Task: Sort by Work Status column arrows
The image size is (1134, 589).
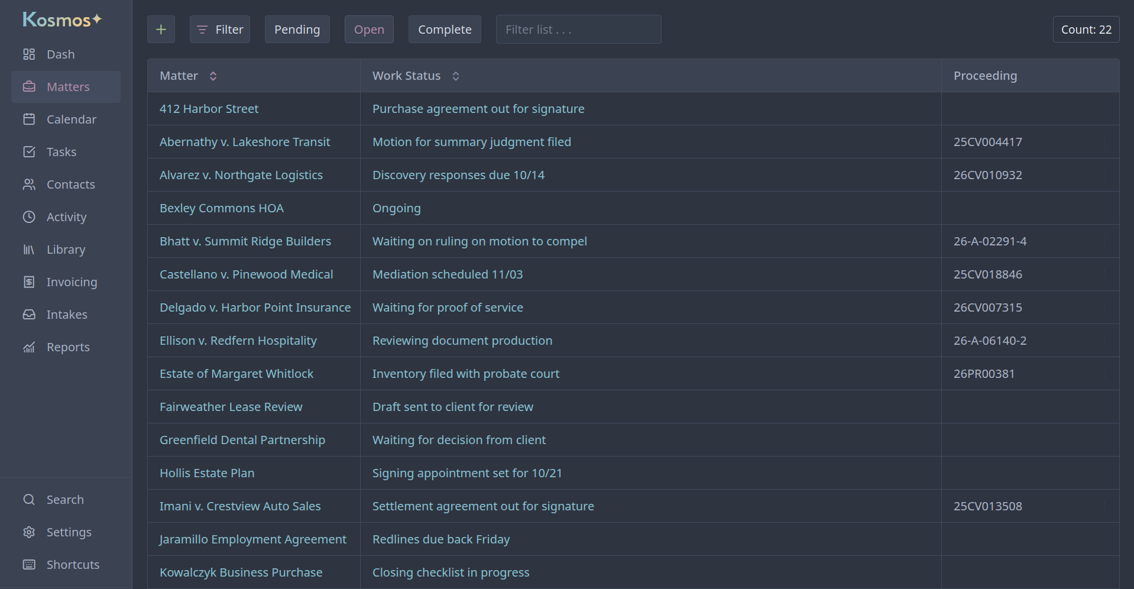Action: point(455,76)
